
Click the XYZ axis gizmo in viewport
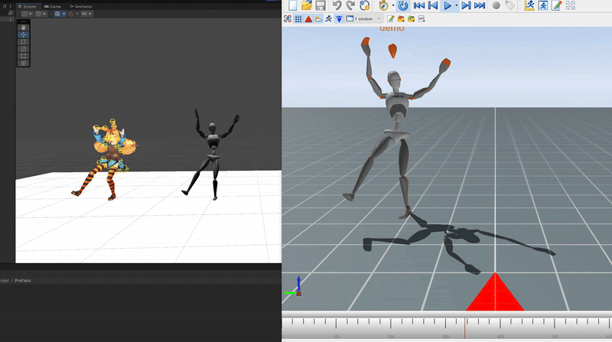(x=294, y=286)
